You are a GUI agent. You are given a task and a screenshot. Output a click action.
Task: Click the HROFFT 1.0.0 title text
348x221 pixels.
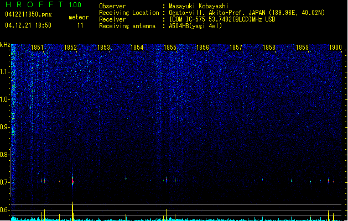(43, 4)
